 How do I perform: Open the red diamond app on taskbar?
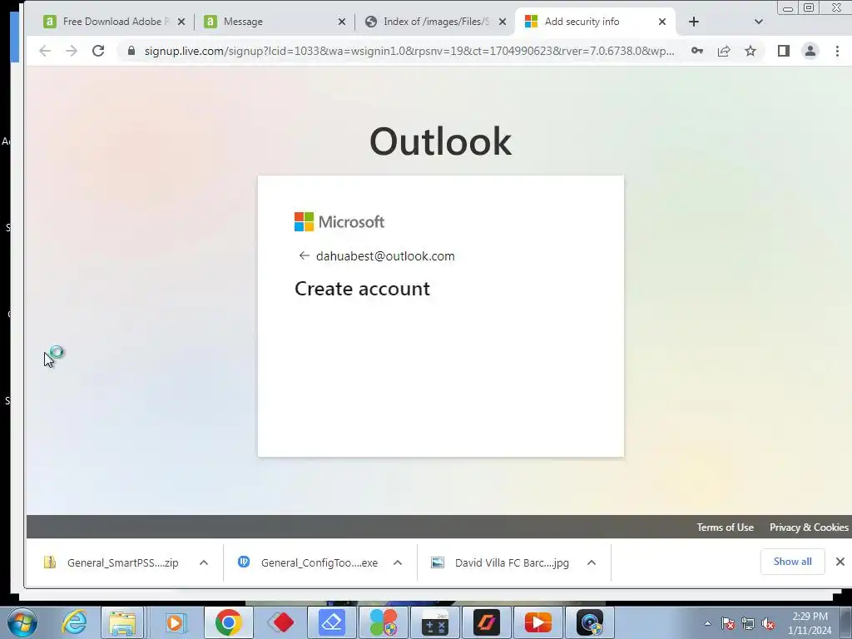click(x=281, y=622)
